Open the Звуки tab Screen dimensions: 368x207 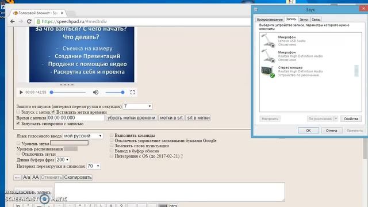(304, 20)
